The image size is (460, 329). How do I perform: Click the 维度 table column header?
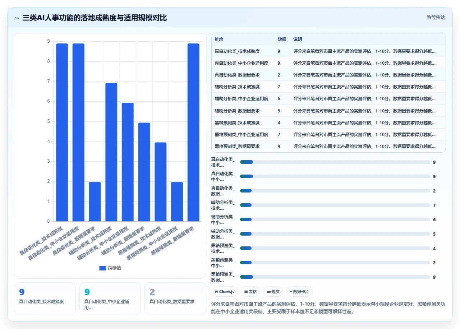point(219,39)
